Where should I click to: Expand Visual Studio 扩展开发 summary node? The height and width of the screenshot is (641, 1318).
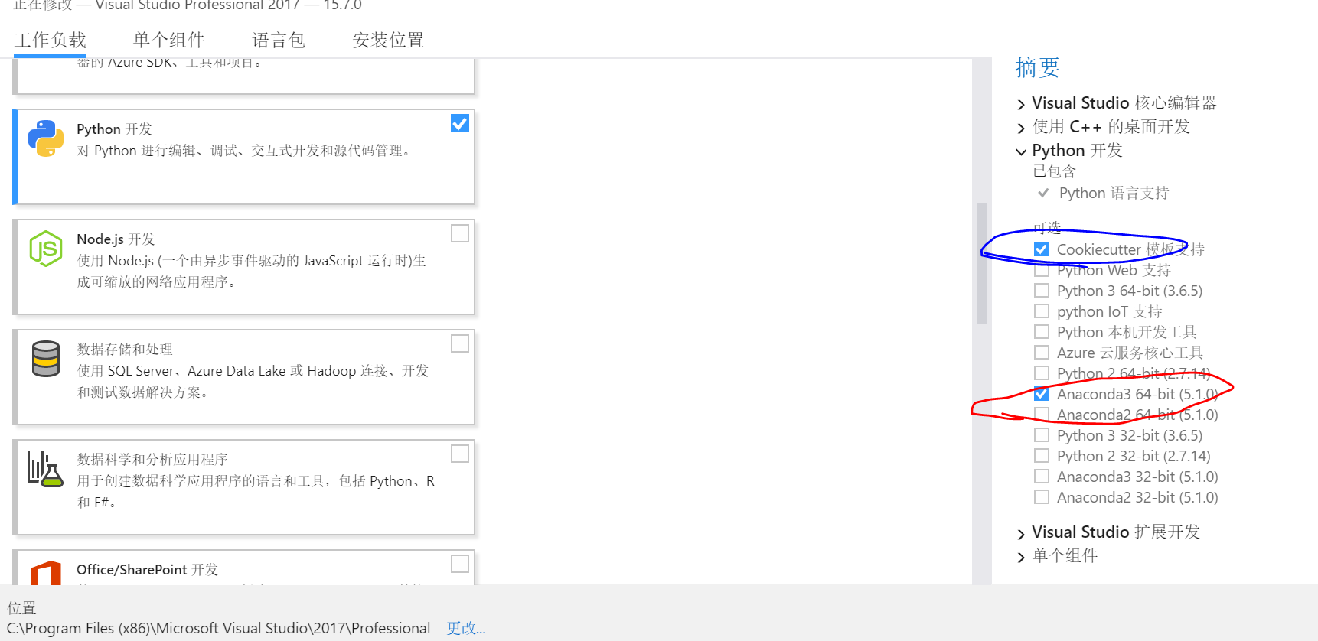(1021, 533)
